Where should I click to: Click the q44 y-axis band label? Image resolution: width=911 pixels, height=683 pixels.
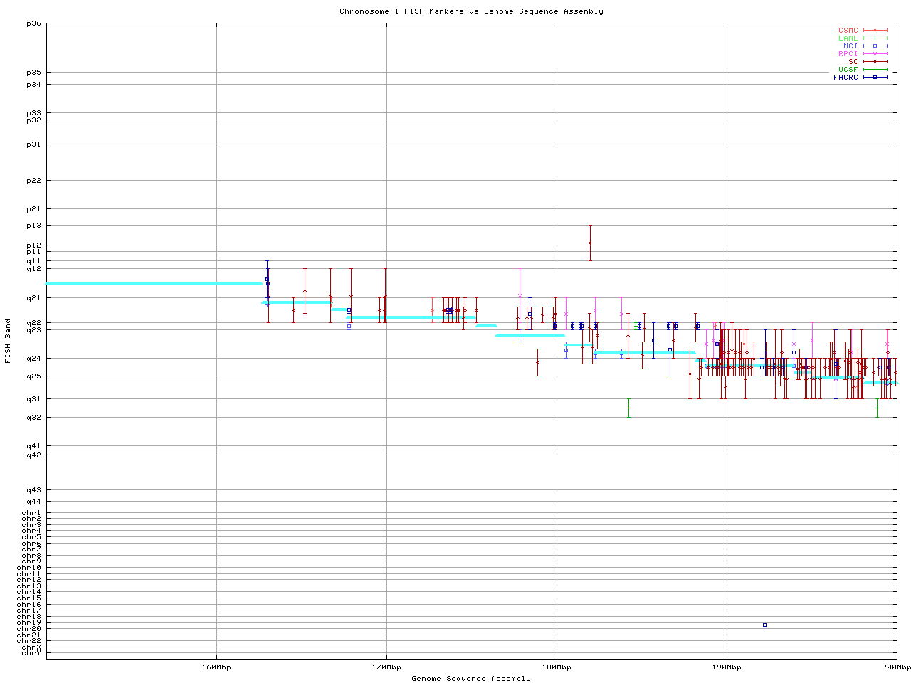[x=33, y=502]
